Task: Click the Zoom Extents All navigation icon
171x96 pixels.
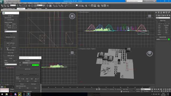Action: coord(170,89)
